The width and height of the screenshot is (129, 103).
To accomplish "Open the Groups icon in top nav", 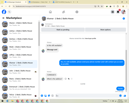I will (x=77, y=12).
